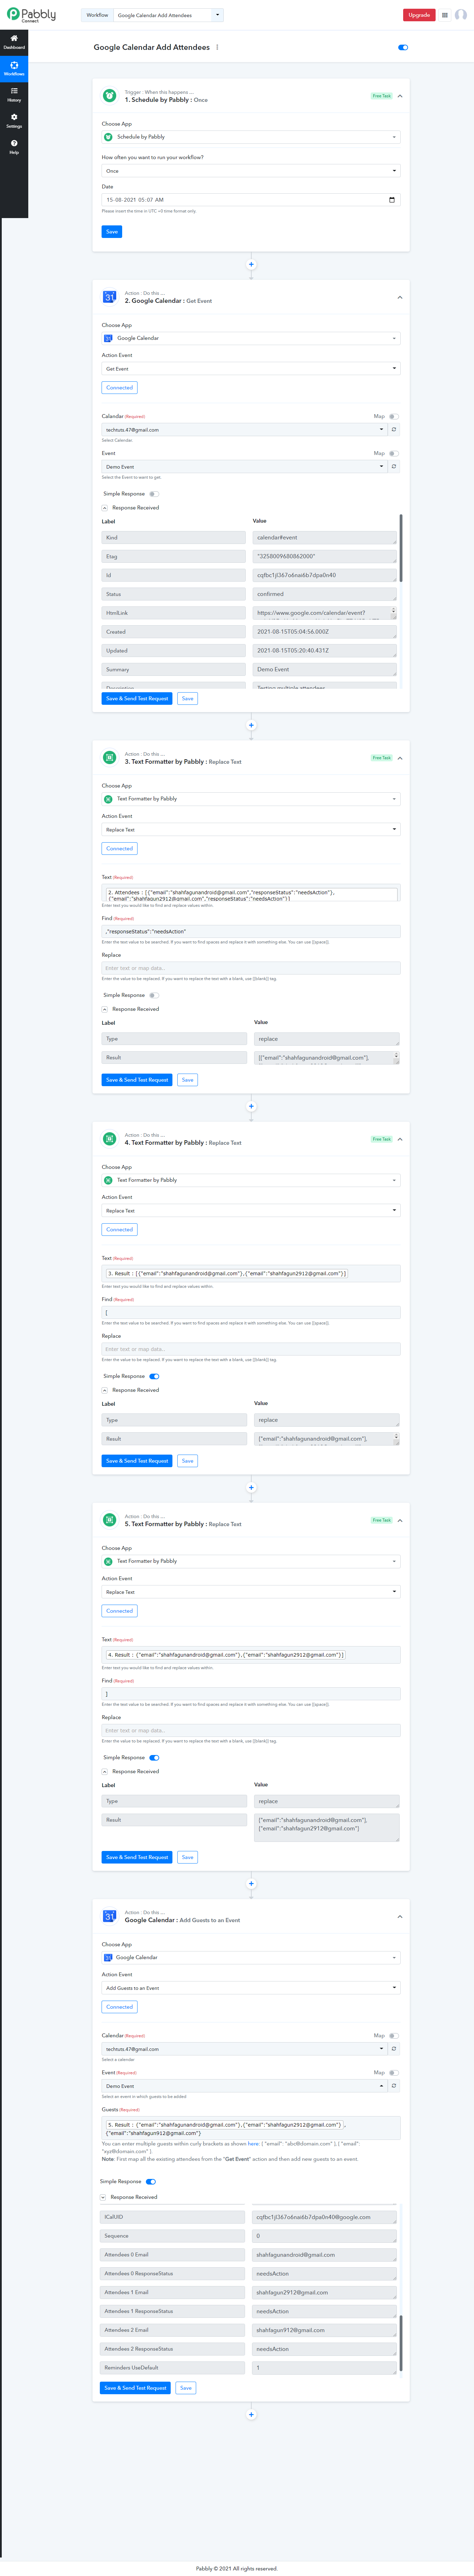
Task: Refresh Event list in Add Guests step
Action: tap(394, 2086)
